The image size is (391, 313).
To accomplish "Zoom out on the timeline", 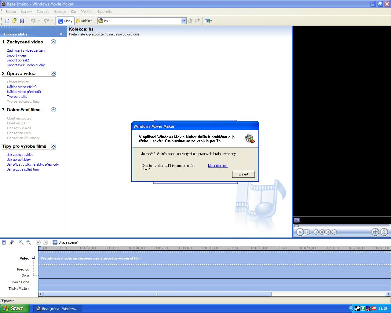I will tap(28, 242).
